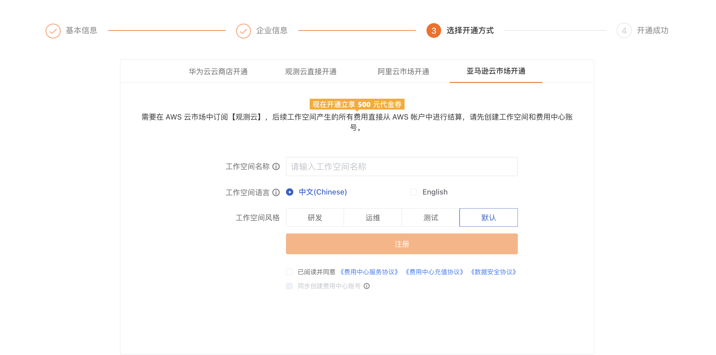Open the info icon beside 工作空间语言
716x355 pixels.
276,192
